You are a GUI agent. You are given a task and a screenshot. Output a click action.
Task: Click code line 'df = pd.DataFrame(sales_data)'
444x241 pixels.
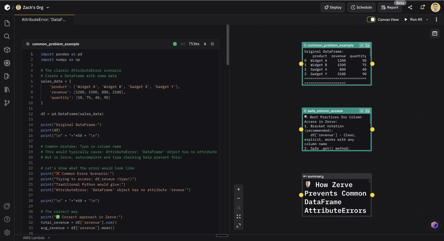pyautogui.click(x=72, y=114)
